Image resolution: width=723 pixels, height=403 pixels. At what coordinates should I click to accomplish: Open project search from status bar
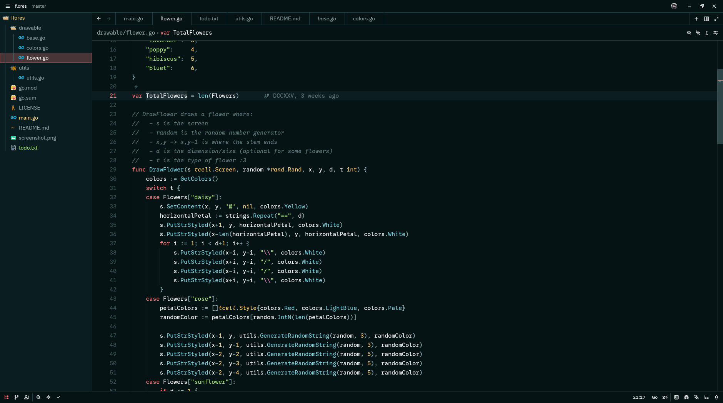click(x=38, y=397)
